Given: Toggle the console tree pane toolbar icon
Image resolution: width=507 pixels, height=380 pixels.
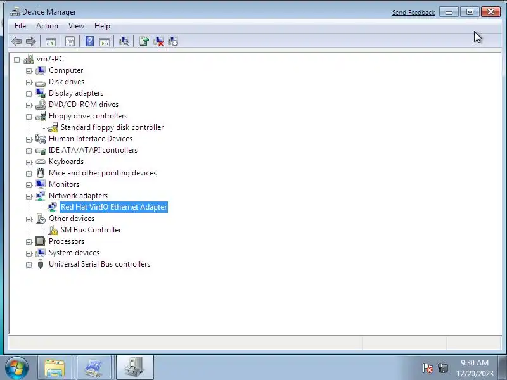Looking at the screenshot, I should click(51, 42).
